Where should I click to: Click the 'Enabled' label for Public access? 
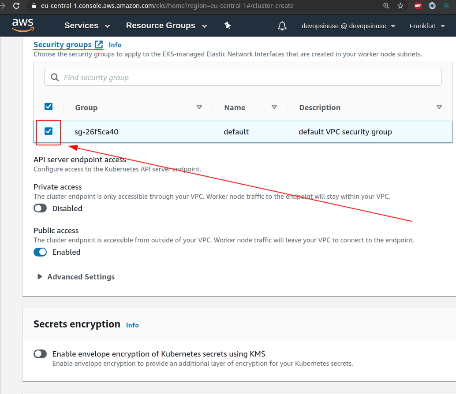[66, 252]
